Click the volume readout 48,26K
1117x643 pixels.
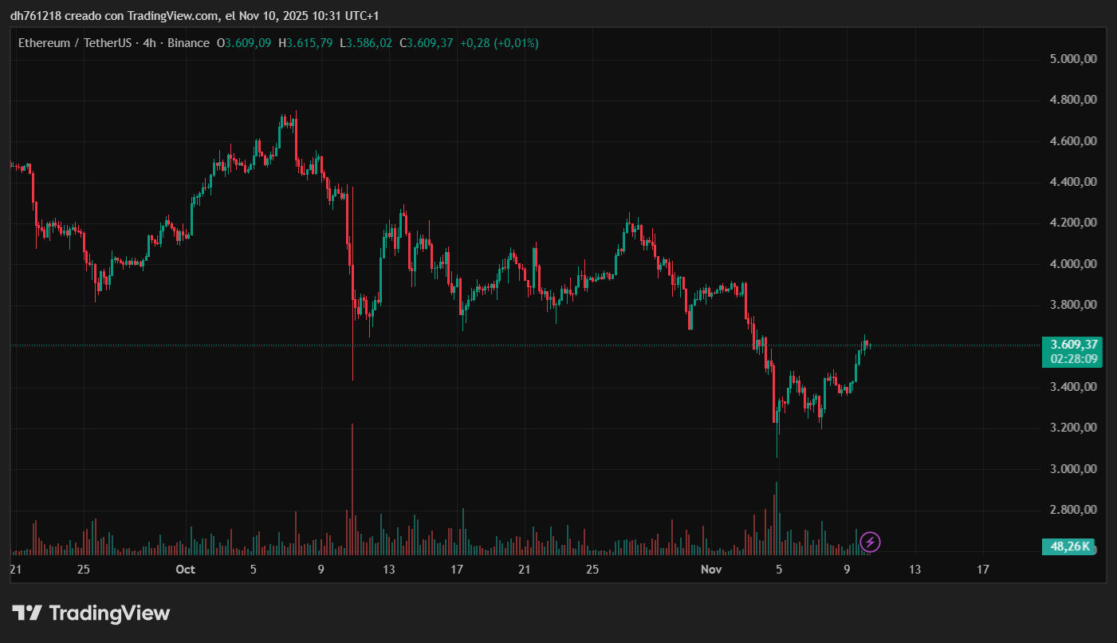pyautogui.click(x=1071, y=546)
